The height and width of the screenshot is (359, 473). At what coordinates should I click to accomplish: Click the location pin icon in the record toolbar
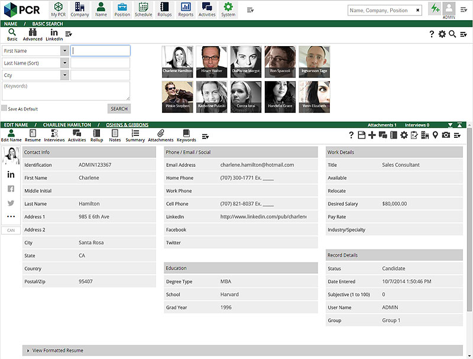click(435, 136)
